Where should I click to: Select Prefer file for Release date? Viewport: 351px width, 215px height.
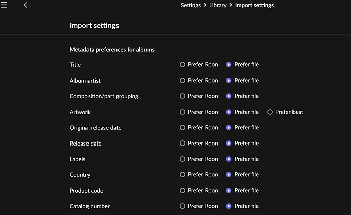click(229, 144)
